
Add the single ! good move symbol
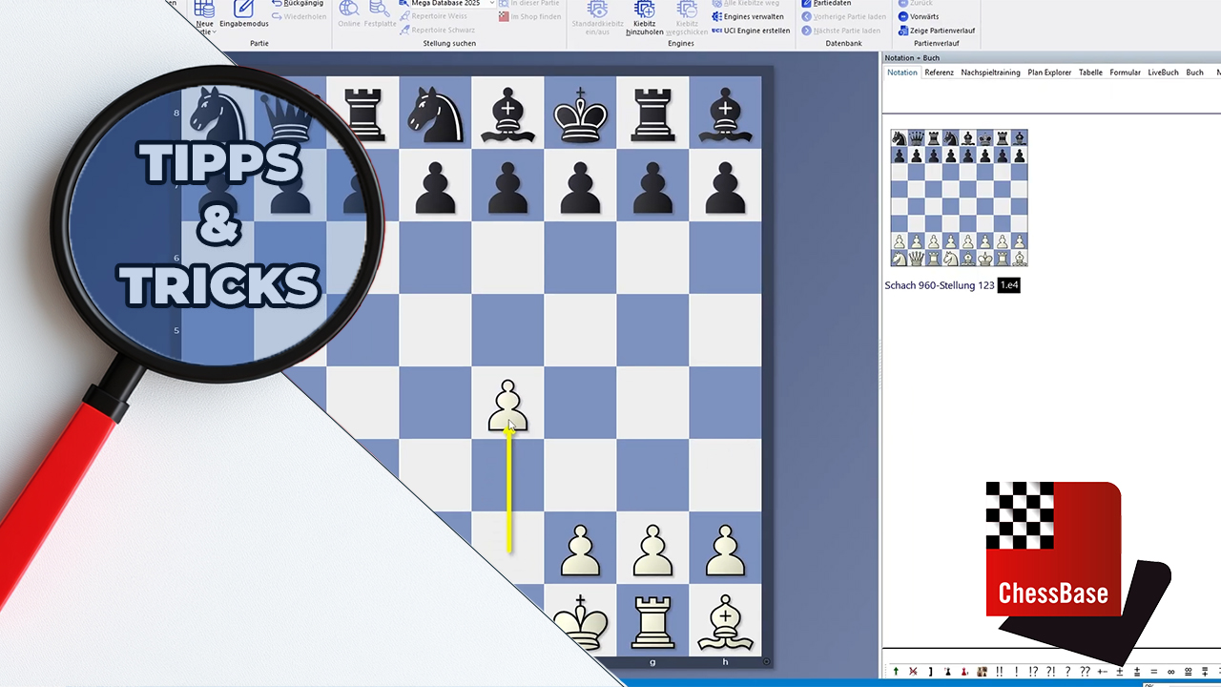[1017, 672]
